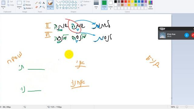Image resolution: width=194 pixels, height=109 pixels.
Task: Choose the Up arrow shape
Action: coord(75,5)
